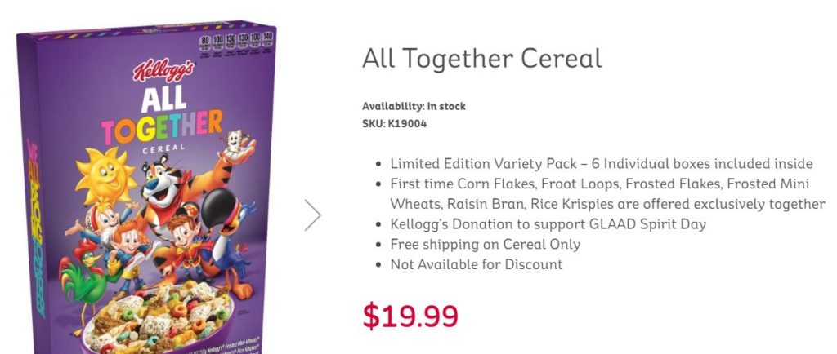This screenshot has width=837, height=354.
Task: Click the GLAAD Spirit Day donation line
Action: tap(548, 224)
